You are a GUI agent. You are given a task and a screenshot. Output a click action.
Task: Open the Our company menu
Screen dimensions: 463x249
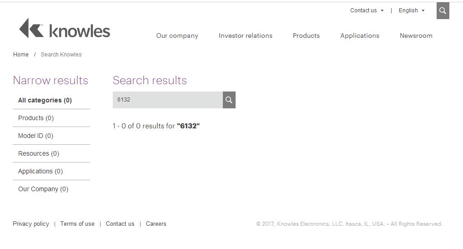coord(177,36)
